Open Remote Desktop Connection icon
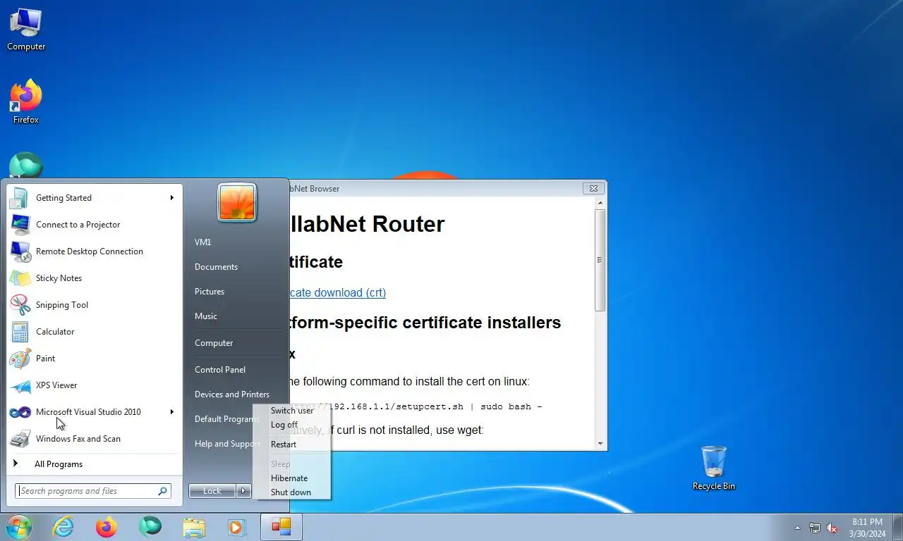Viewport: 903px width, 541px height. click(x=20, y=251)
